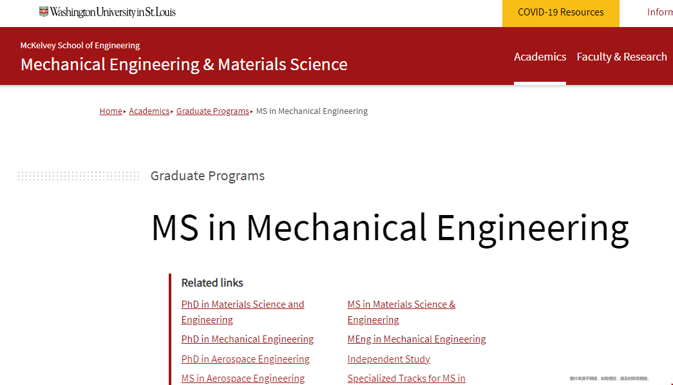Screen dimensions: 673x385
Task: Visit the MEng in Mechanical Engineering link
Action: coord(416,339)
